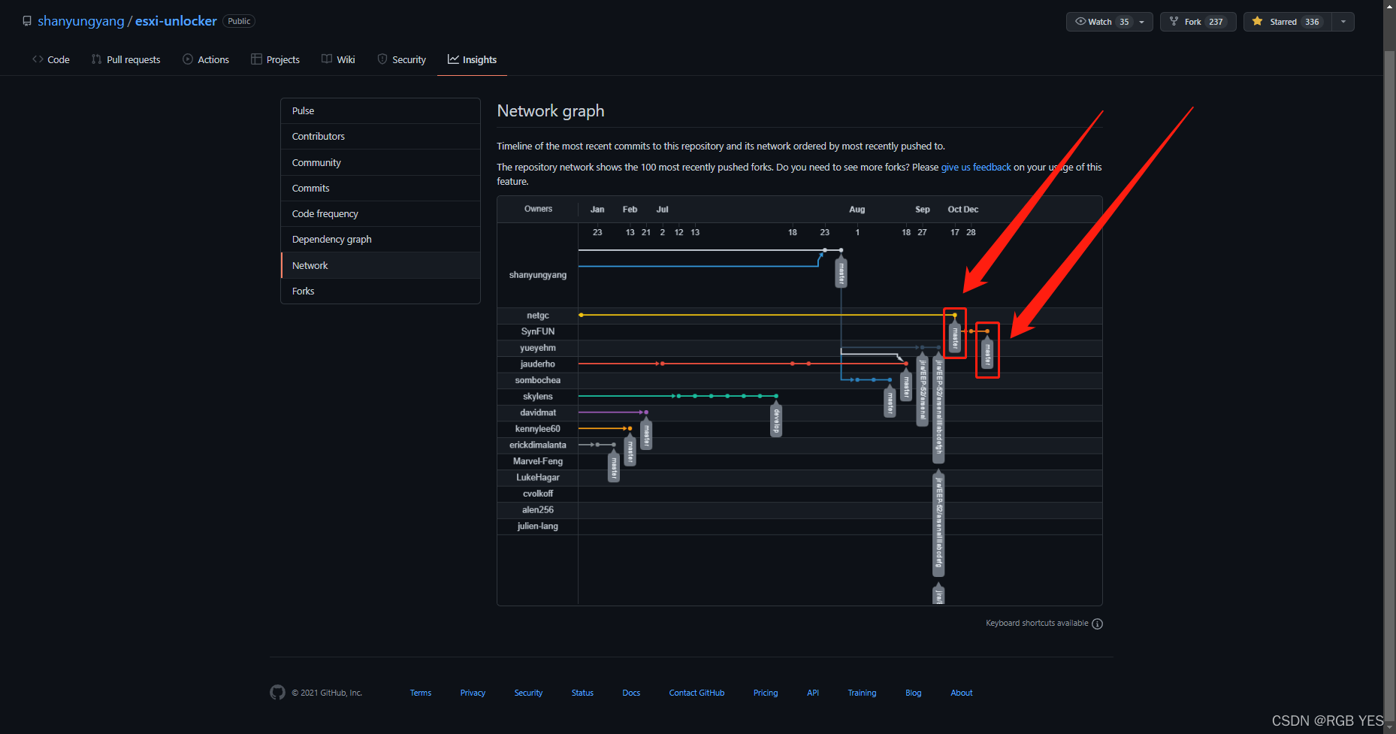Click owner shanyungyang in the network graph
The height and width of the screenshot is (734, 1396).
tap(538, 275)
